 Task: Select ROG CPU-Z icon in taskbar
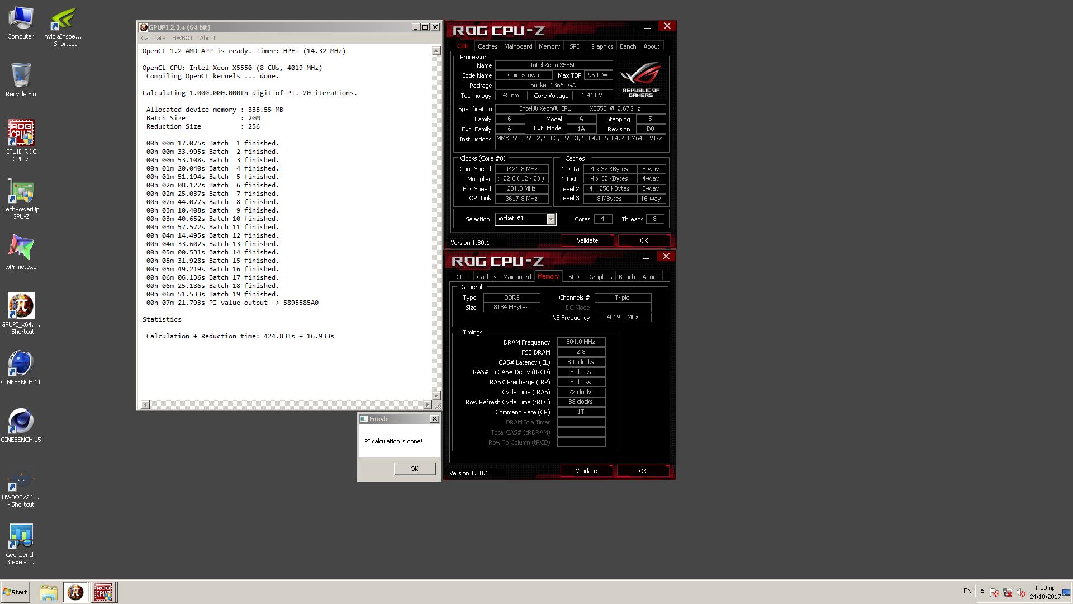click(x=103, y=592)
